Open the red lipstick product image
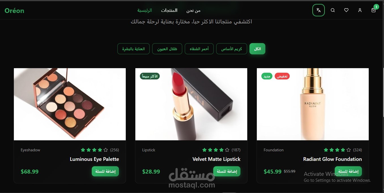 [x=191, y=104]
